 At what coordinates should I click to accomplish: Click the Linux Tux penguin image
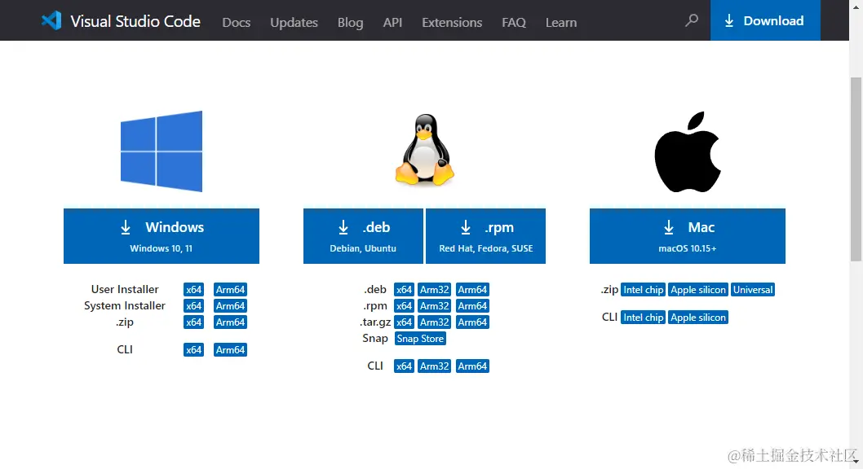[424, 149]
